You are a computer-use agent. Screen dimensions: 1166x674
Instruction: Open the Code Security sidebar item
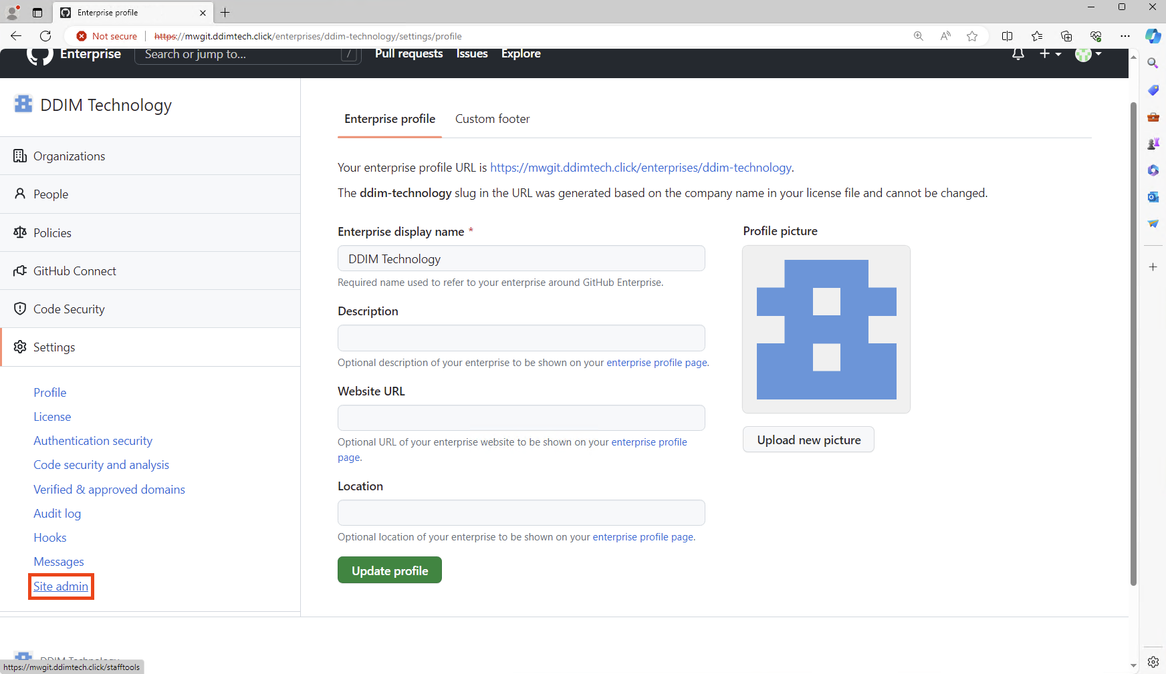pos(150,309)
